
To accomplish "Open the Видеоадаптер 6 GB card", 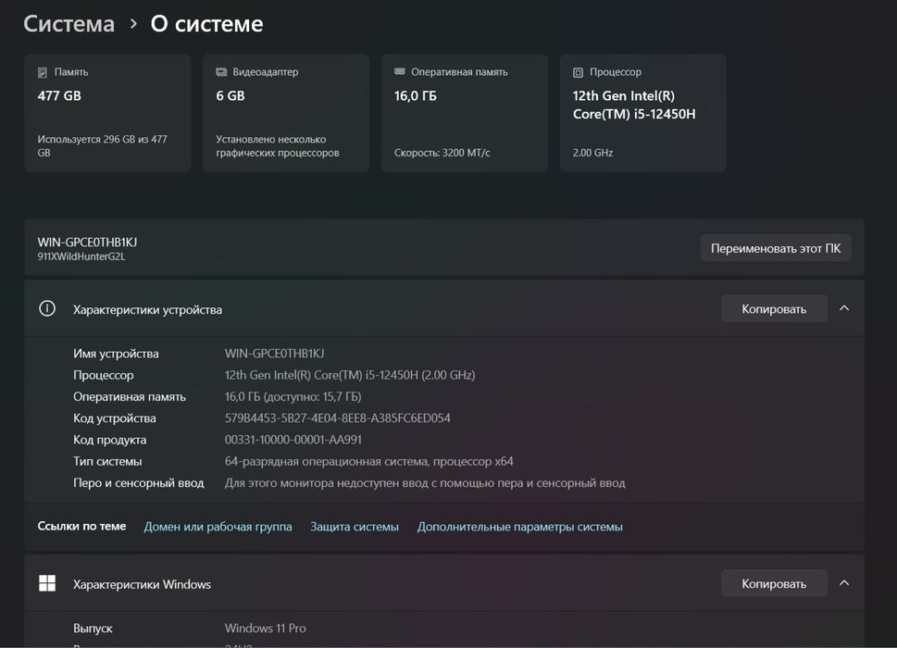I will point(286,113).
